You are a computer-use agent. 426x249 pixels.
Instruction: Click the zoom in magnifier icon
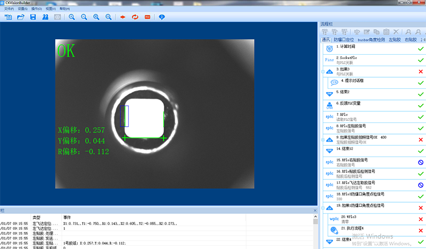point(71,17)
